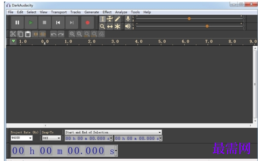
Task: Click the recording volume slider knob
Action: (189, 19)
